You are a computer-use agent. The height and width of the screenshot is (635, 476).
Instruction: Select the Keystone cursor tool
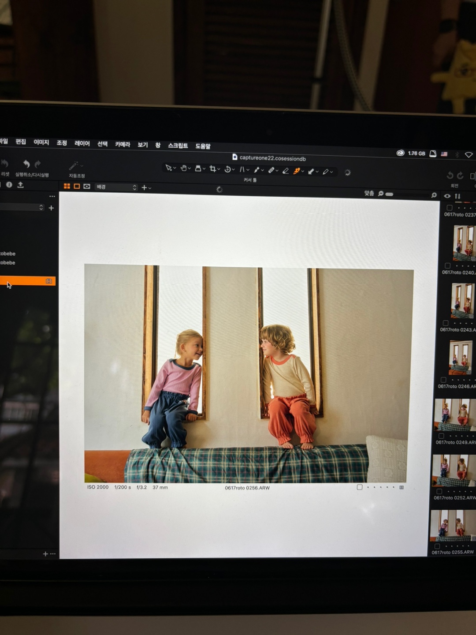[x=242, y=169]
